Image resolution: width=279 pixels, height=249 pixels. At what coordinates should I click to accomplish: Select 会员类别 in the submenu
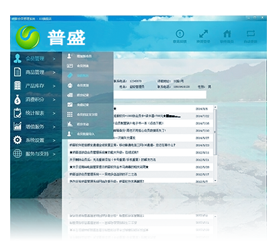pos(83,85)
